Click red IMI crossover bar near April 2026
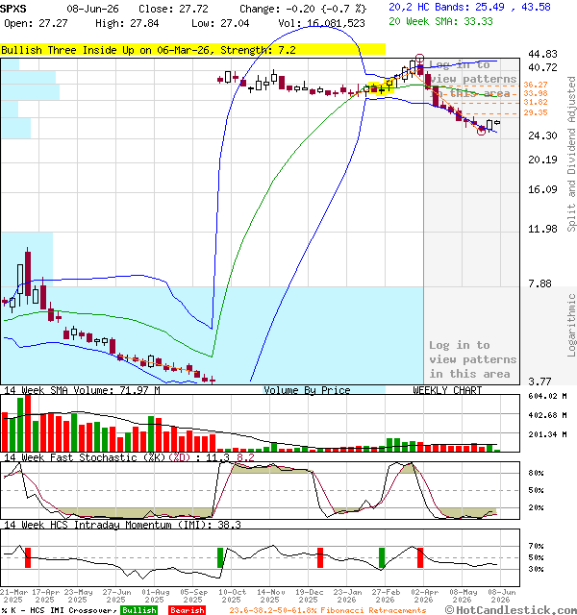The image size is (577, 615). [x=420, y=557]
